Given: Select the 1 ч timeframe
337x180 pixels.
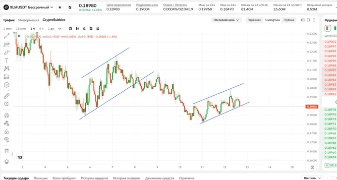Looking at the screenshot, I should 32,29.
